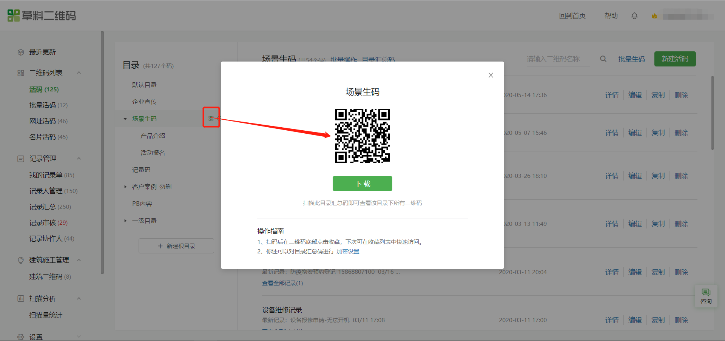This screenshot has width=725, height=341.
Task: Click the 草料二维码 logo
Action: (x=42, y=15)
